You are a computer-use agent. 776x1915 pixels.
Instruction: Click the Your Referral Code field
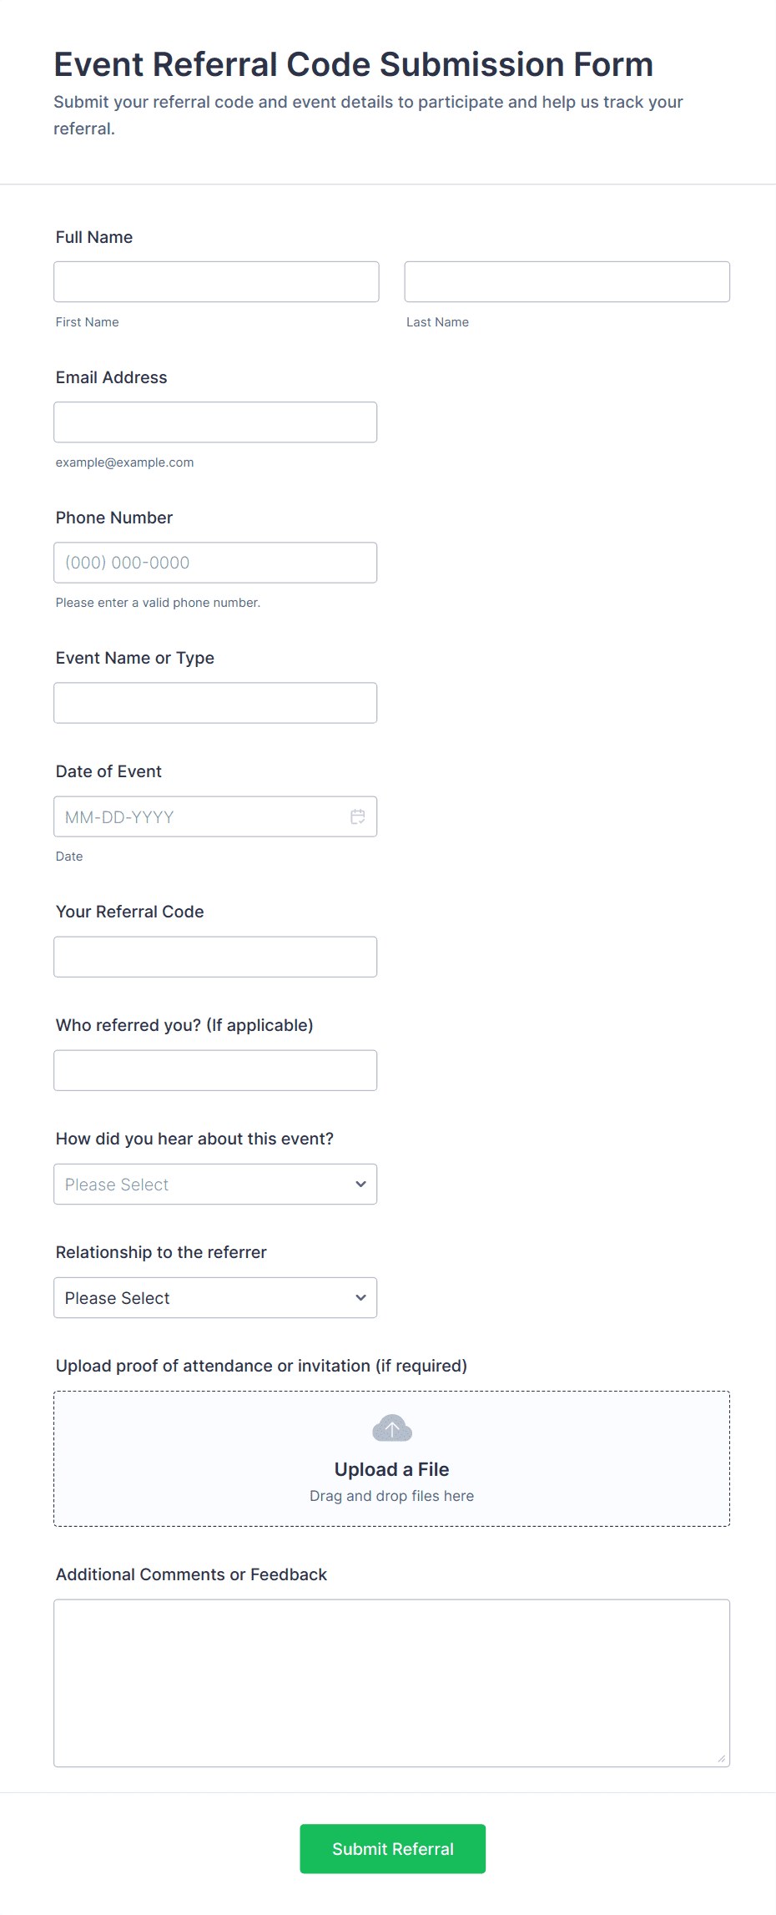pos(214,957)
